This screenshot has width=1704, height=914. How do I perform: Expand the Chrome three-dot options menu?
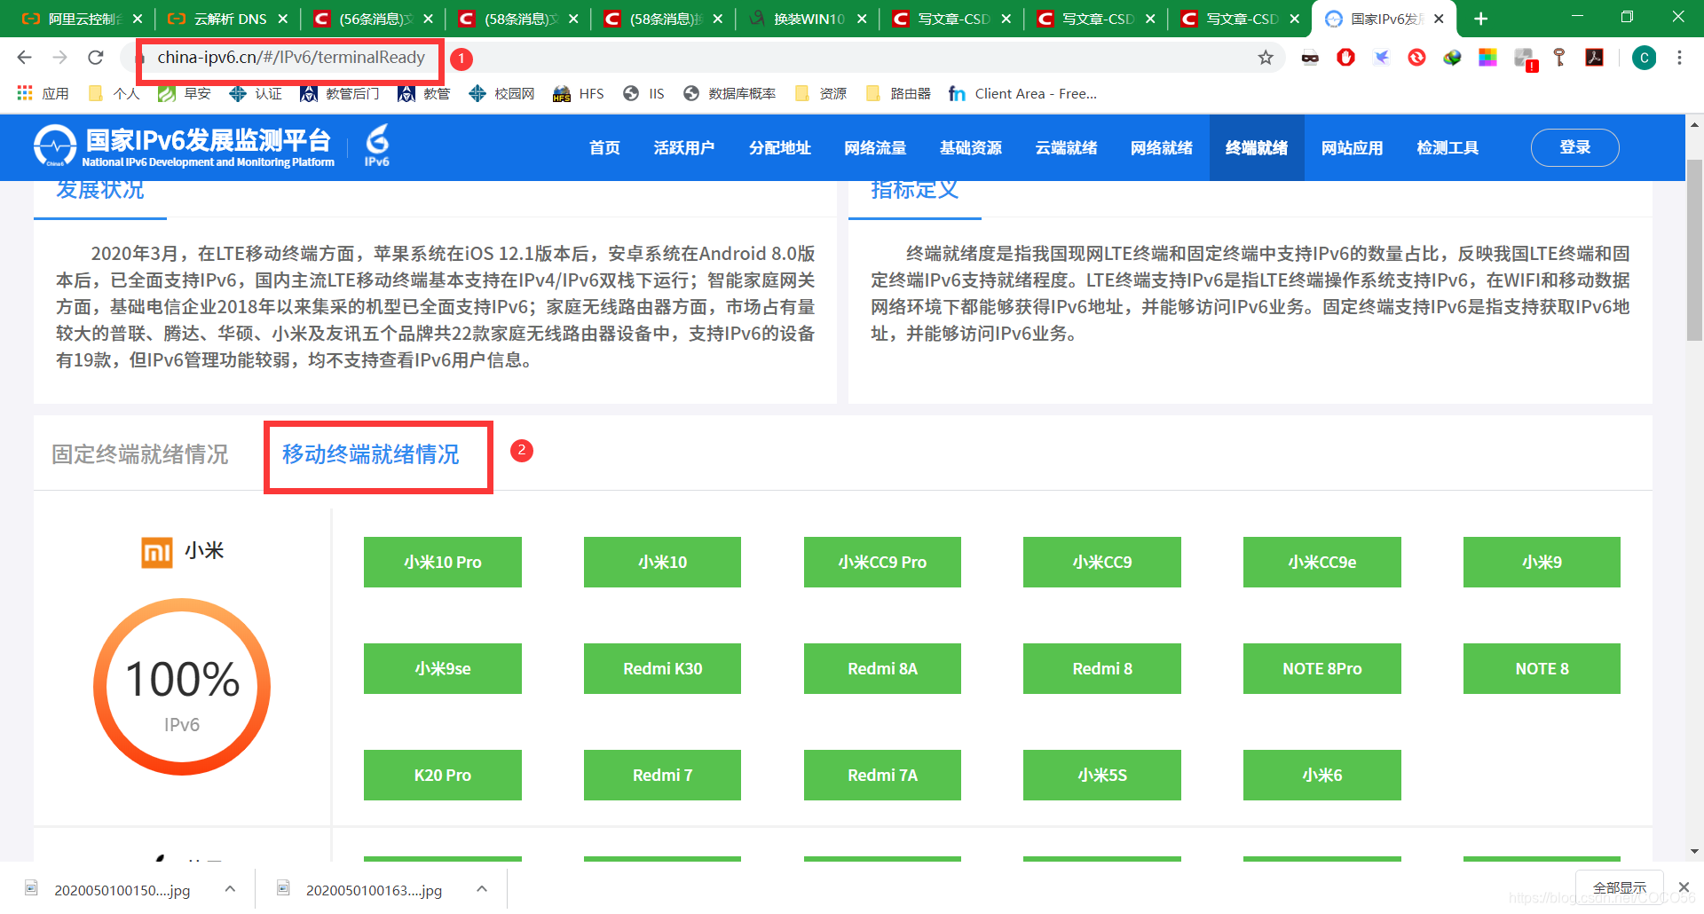tap(1679, 58)
